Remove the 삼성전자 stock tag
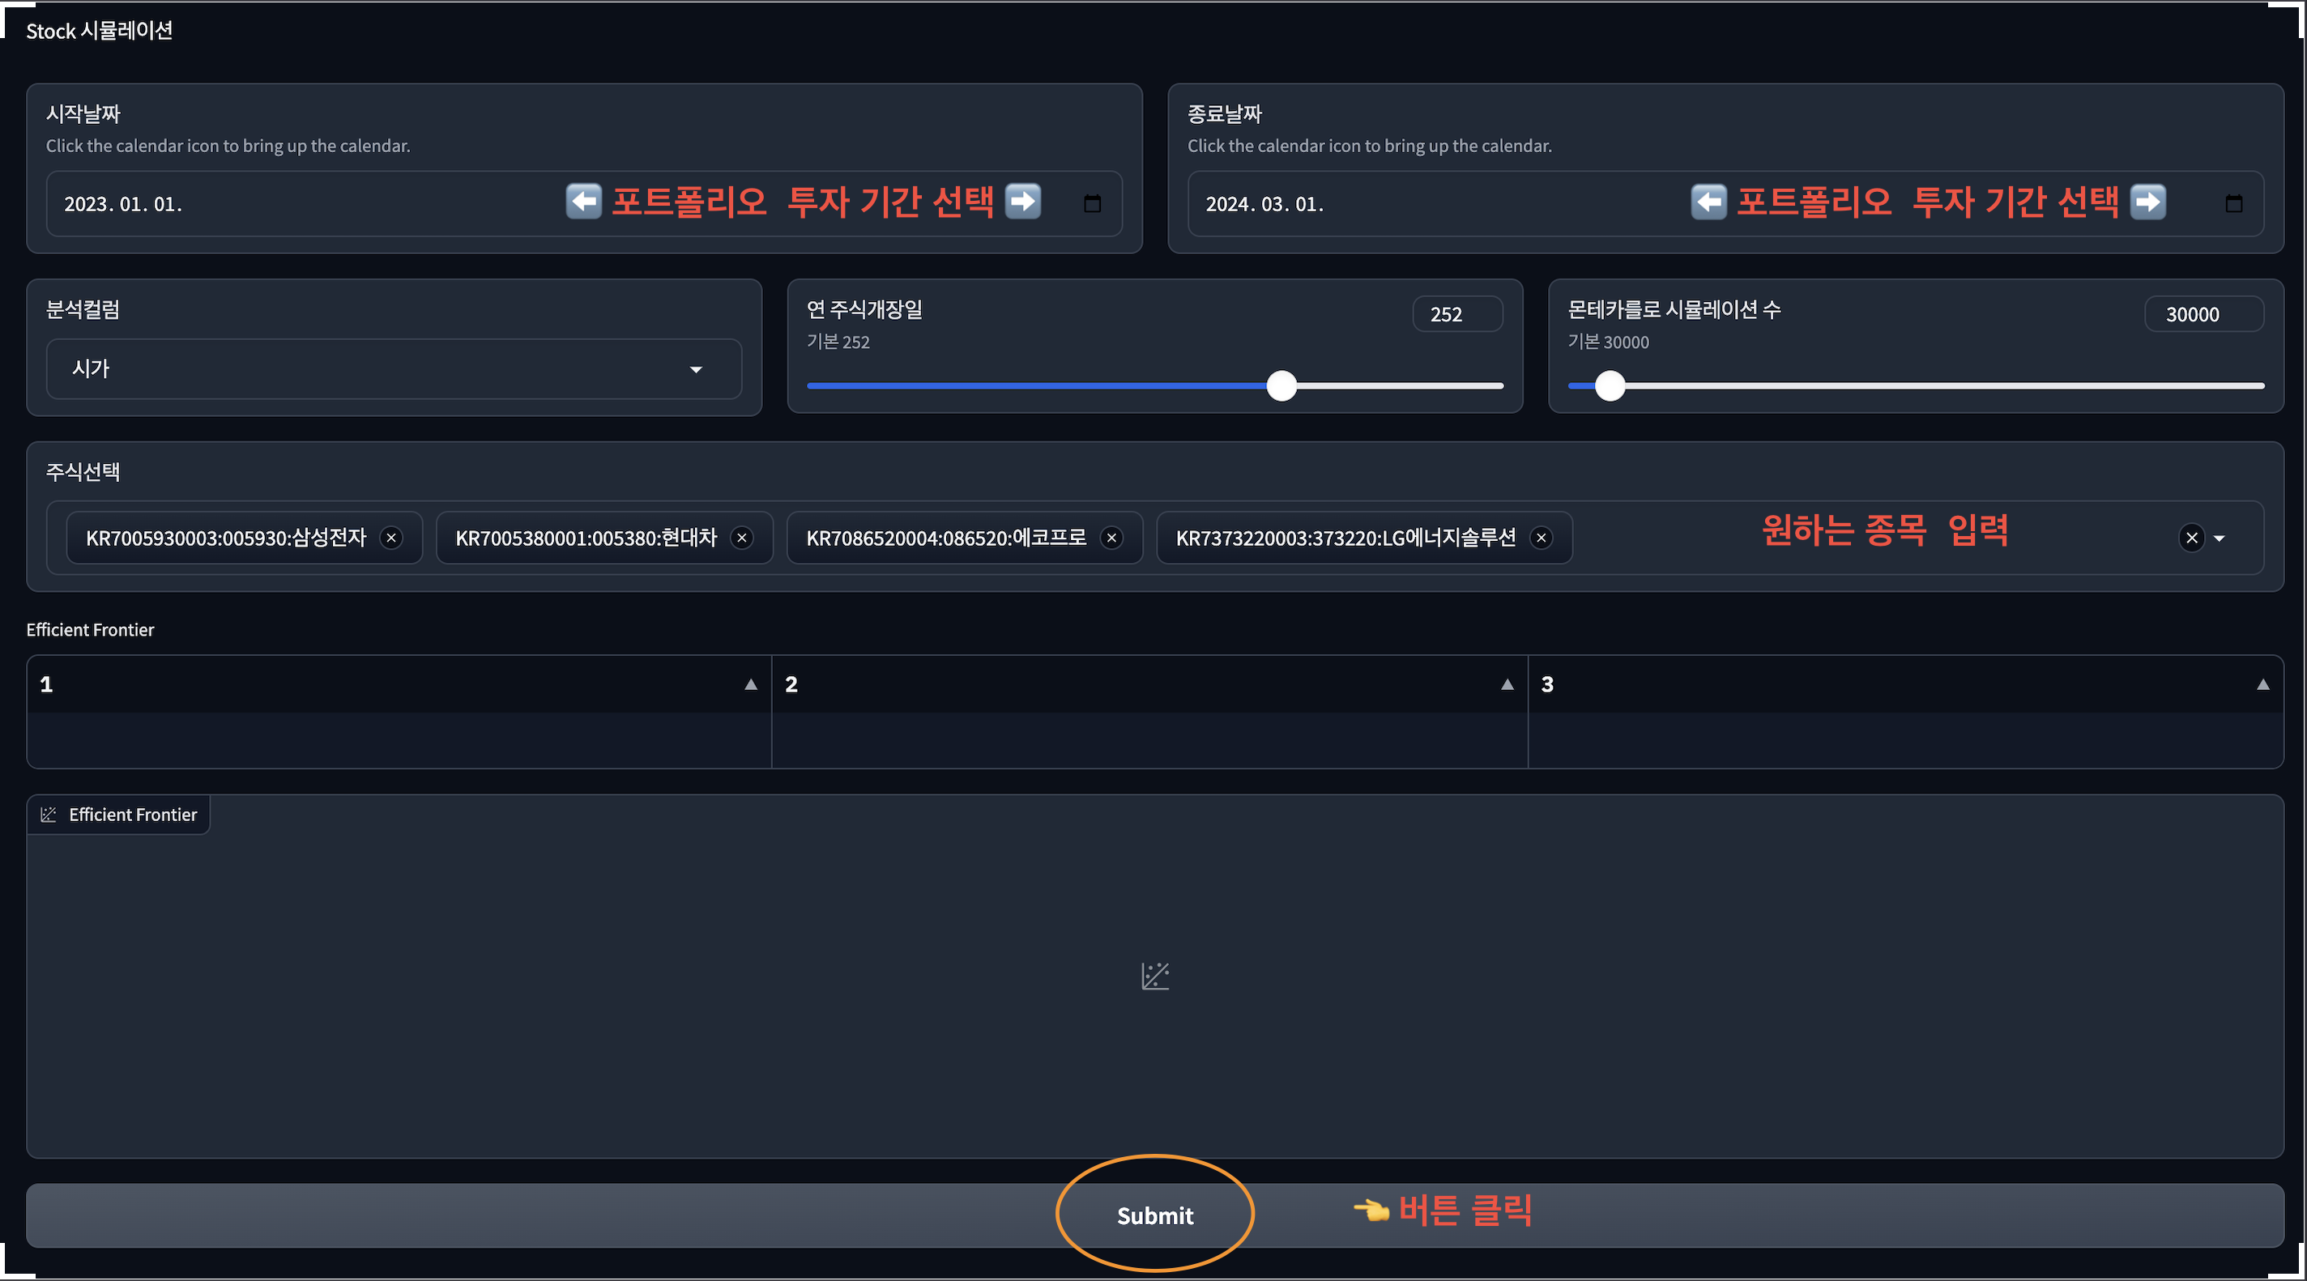The image size is (2307, 1281). 391,538
